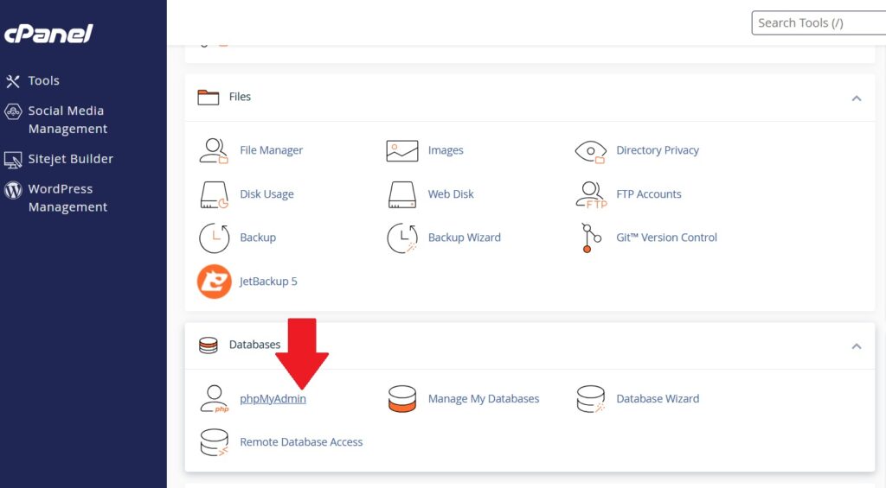The height and width of the screenshot is (488, 886).
Task: Click the Directory Privacy eye icon
Action: click(590, 151)
